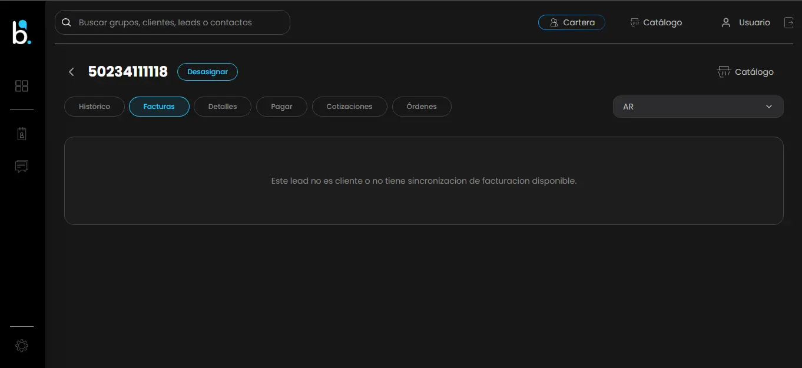802x368 pixels.
Task: Click the message about no billing synchronization
Action: point(424,181)
